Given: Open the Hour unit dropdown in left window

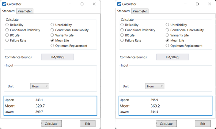Looking at the screenshot, I should click(40, 86).
